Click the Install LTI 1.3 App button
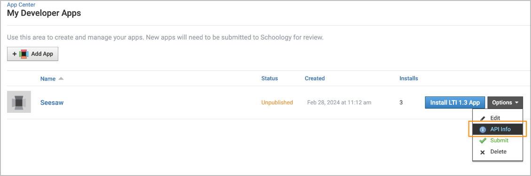Image resolution: width=531 pixels, height=176 pixels. pos(455,103)
